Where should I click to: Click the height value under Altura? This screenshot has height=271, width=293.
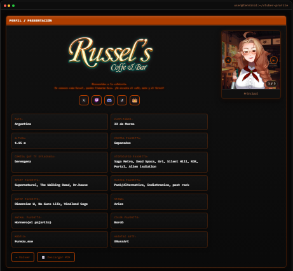20,143
